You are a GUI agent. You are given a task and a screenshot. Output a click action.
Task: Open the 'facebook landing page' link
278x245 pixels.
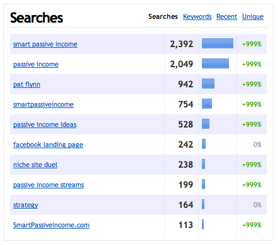(x=48, y=144)
